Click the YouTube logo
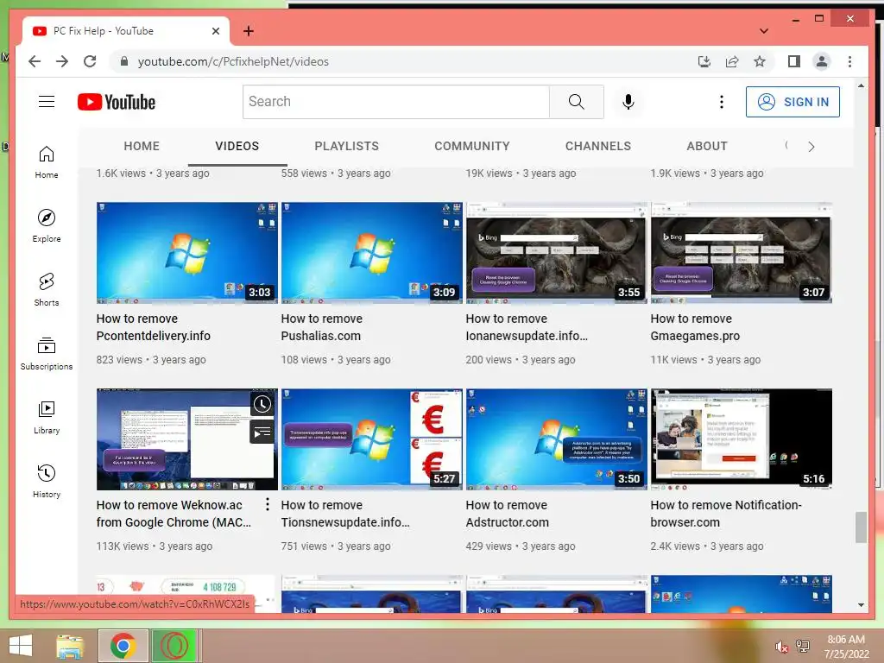The height and width of the screenshot is (663, 884). (117, 102)
